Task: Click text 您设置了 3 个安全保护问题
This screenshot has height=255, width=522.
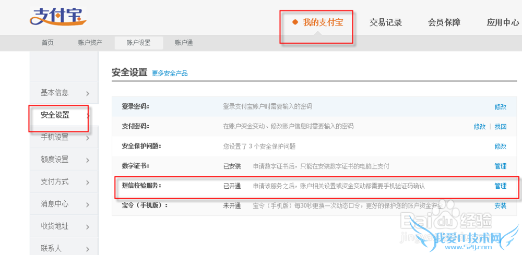Action: (259, 147)
